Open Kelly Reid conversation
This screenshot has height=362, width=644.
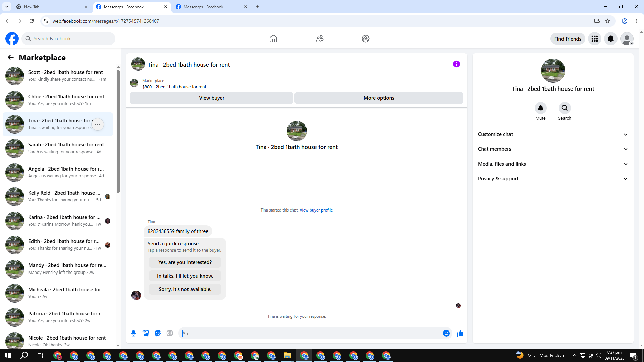pos(58,197)
